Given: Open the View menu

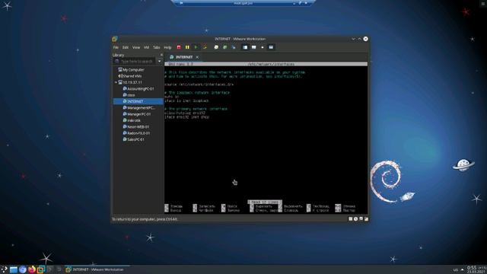Looking at the screenshot, I should [x=136, y=47].
